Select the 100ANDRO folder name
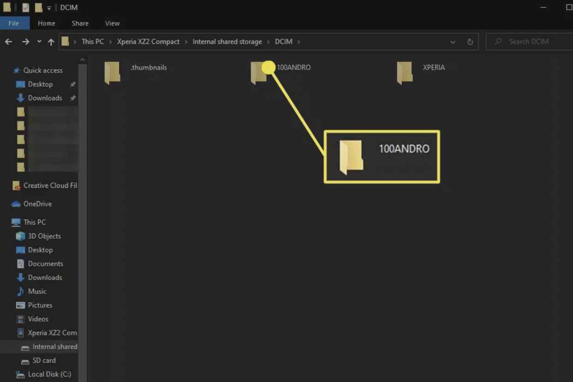This screenshot has height=382, width=573. tap(294, 67)
